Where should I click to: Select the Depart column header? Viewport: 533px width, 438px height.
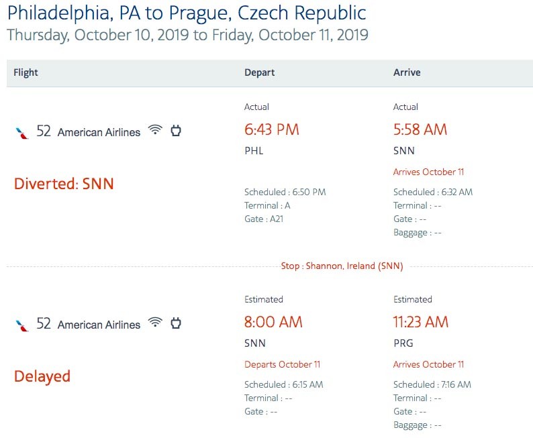tap(259, 72)
